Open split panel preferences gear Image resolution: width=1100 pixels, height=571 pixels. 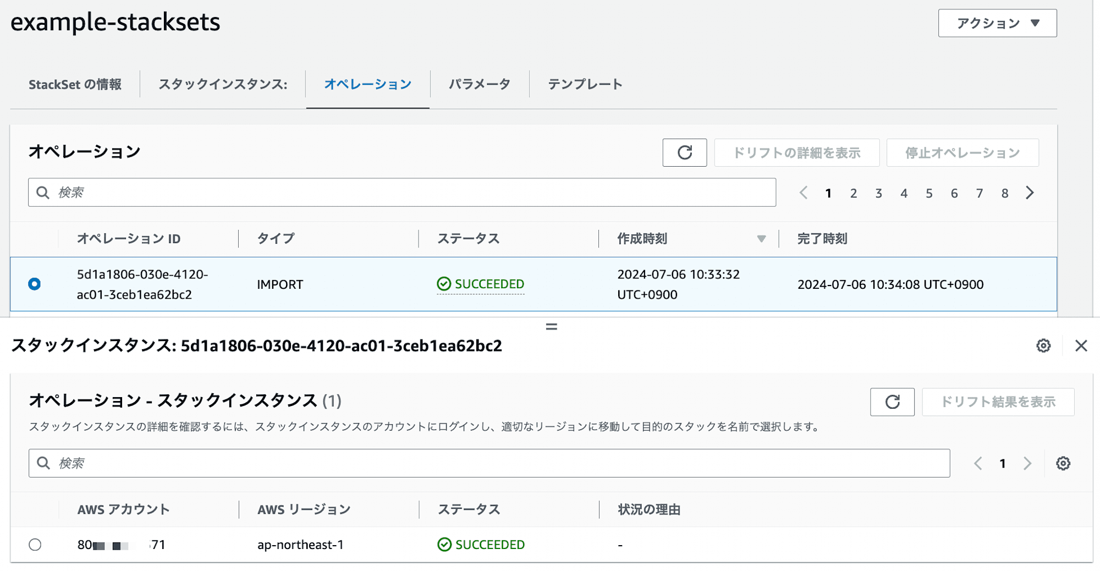tap(1043, 345)
